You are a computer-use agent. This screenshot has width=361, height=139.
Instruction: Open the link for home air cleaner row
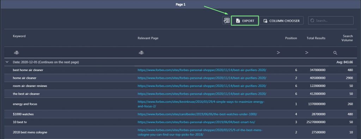click(x=202, y=78)
